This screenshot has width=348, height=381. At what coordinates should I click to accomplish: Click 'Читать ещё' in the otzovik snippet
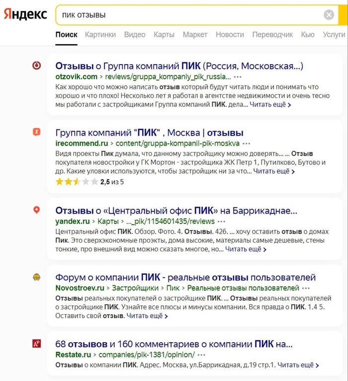270,105
